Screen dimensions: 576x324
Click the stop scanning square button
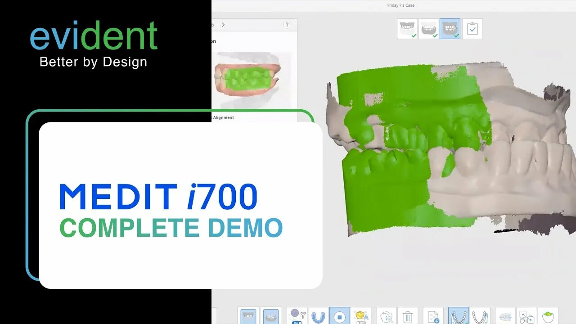tap(340, 316)
